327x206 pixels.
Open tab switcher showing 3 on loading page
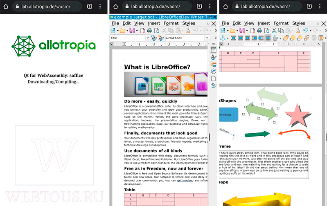point(90,7)
